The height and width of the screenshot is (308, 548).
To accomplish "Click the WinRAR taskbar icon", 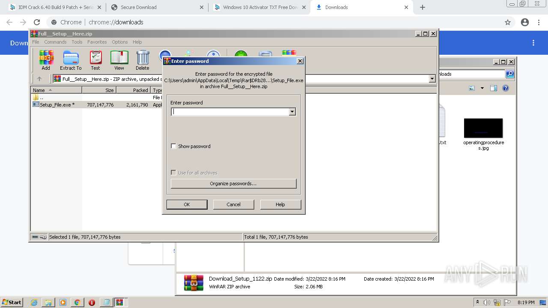I will 119,302.
